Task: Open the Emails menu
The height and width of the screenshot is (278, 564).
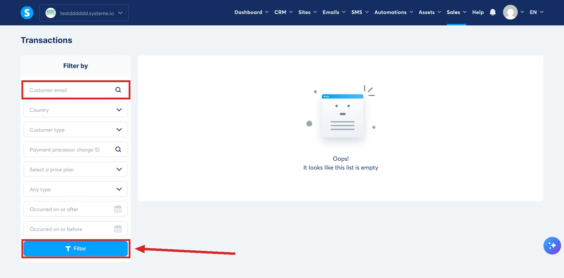Action: pyautogui.click(x=334, y=12)
